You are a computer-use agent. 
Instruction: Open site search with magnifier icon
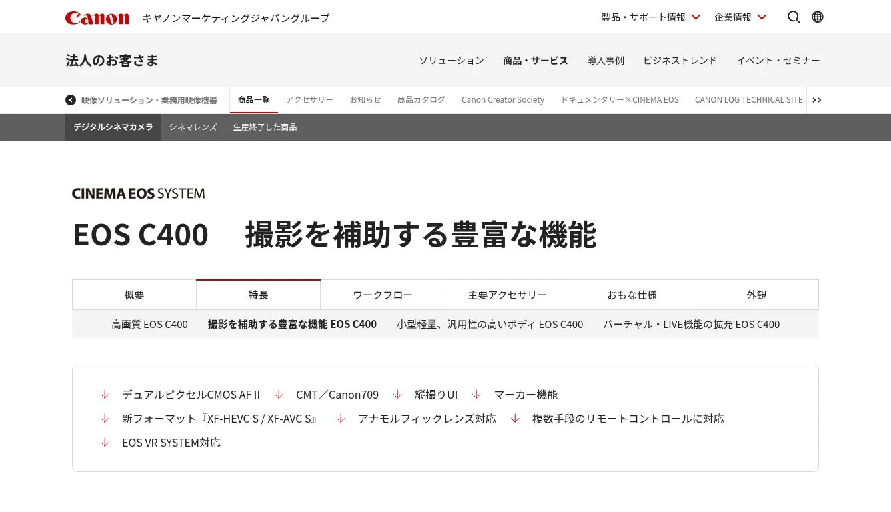point(793,17)
